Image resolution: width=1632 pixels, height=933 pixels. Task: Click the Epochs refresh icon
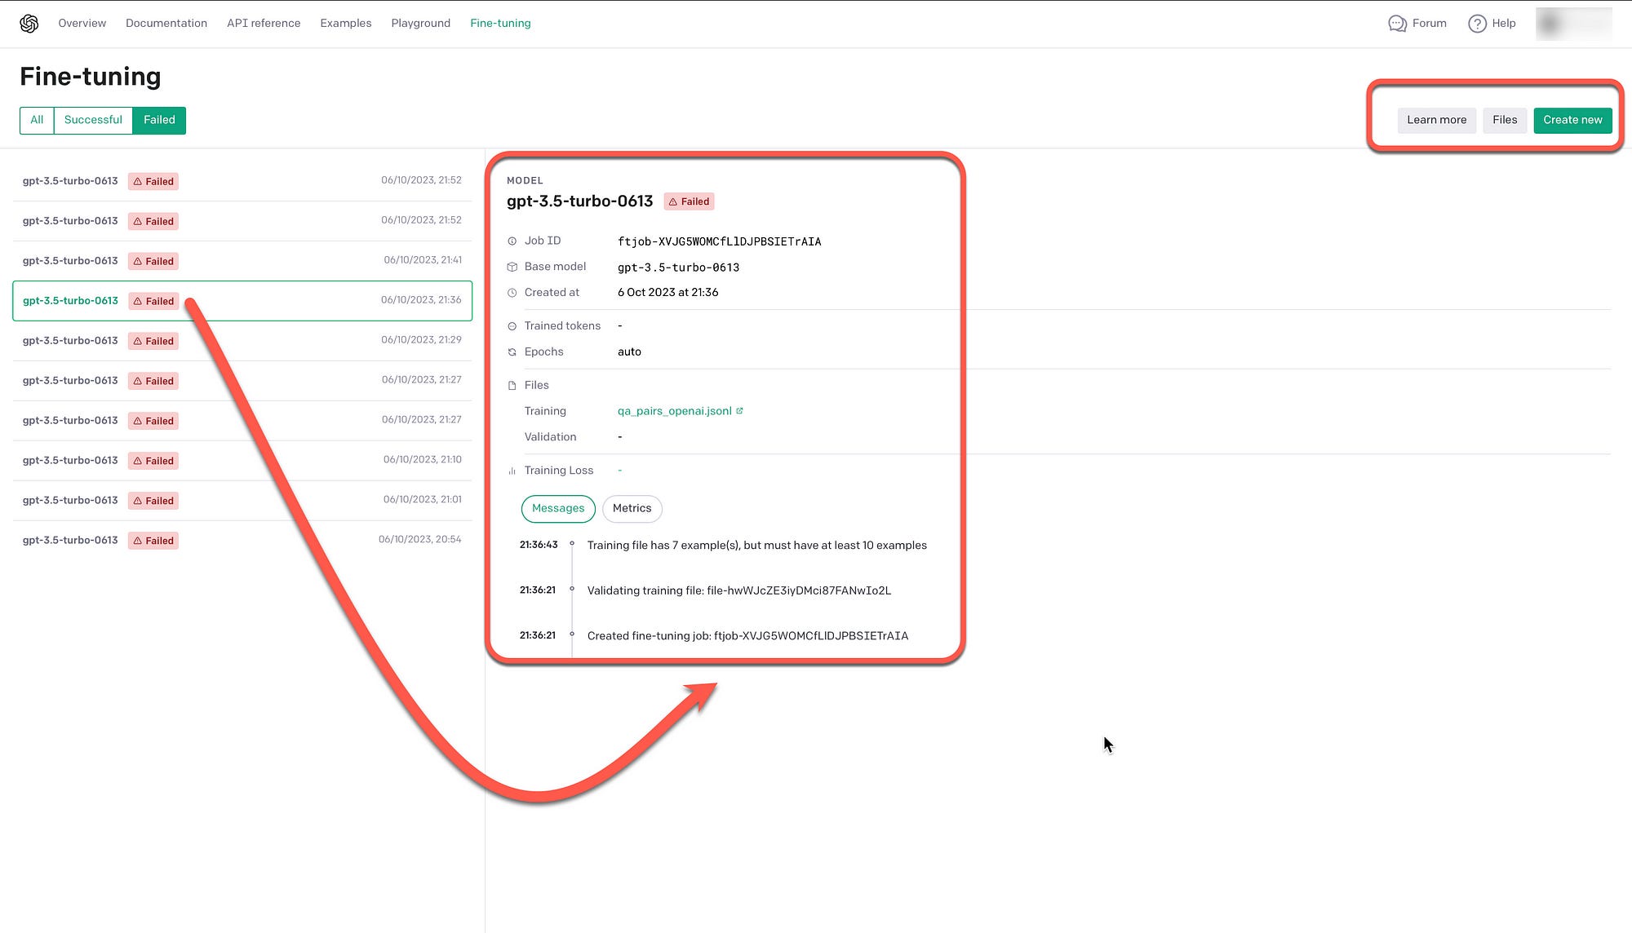point(512,352)
